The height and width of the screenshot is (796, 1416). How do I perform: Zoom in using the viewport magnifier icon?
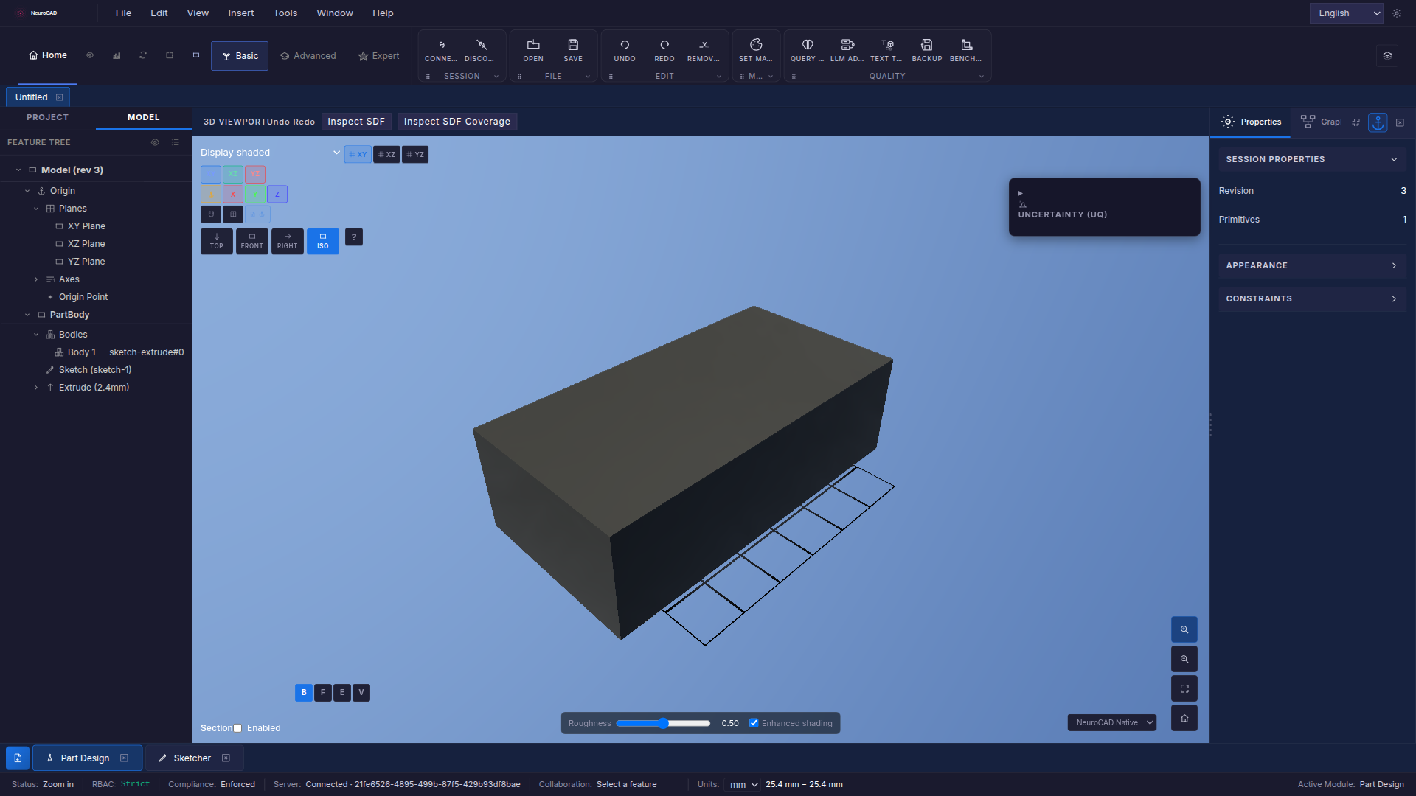point(1184,630)
